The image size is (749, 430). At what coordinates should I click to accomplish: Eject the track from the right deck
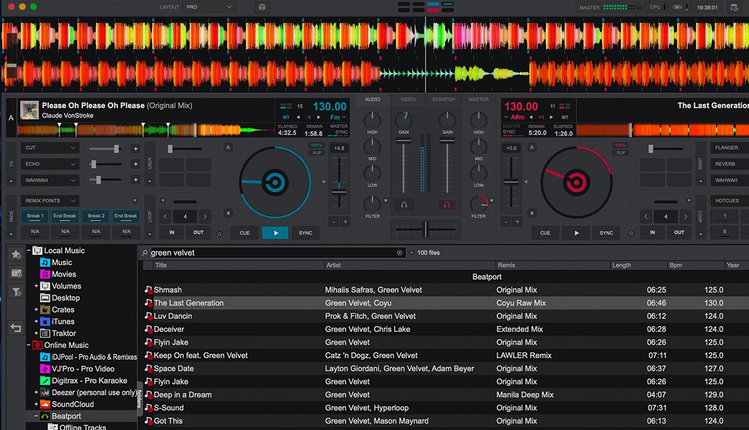pyautogui.click(x=531, y=147)
